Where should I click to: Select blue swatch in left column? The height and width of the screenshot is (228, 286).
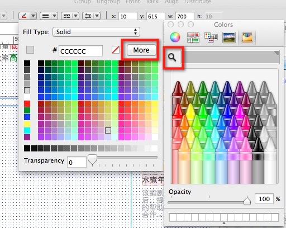(x=27, y=117)
